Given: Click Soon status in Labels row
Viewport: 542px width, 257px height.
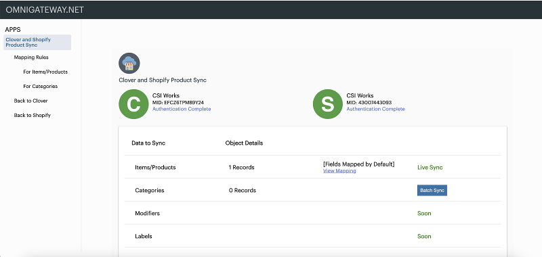Looking at the screenshot, I should click(x=424, y=236).
